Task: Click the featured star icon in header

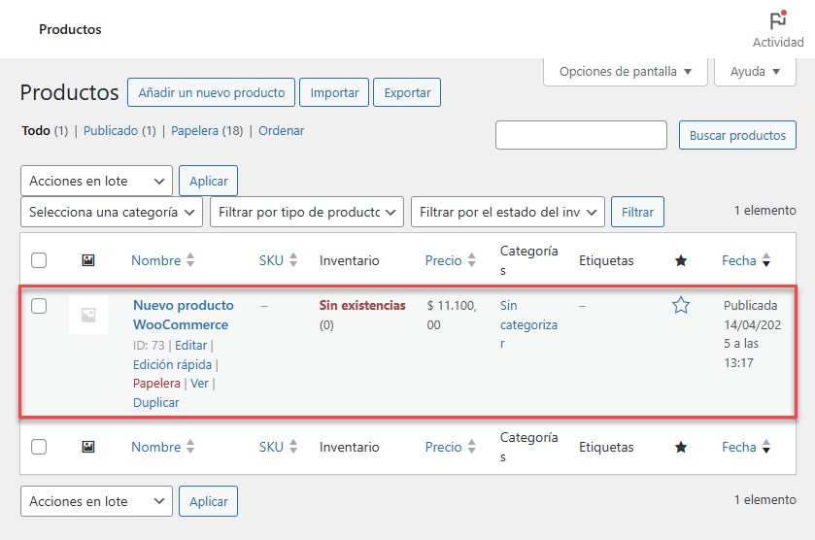Action: tap(681, 260)
